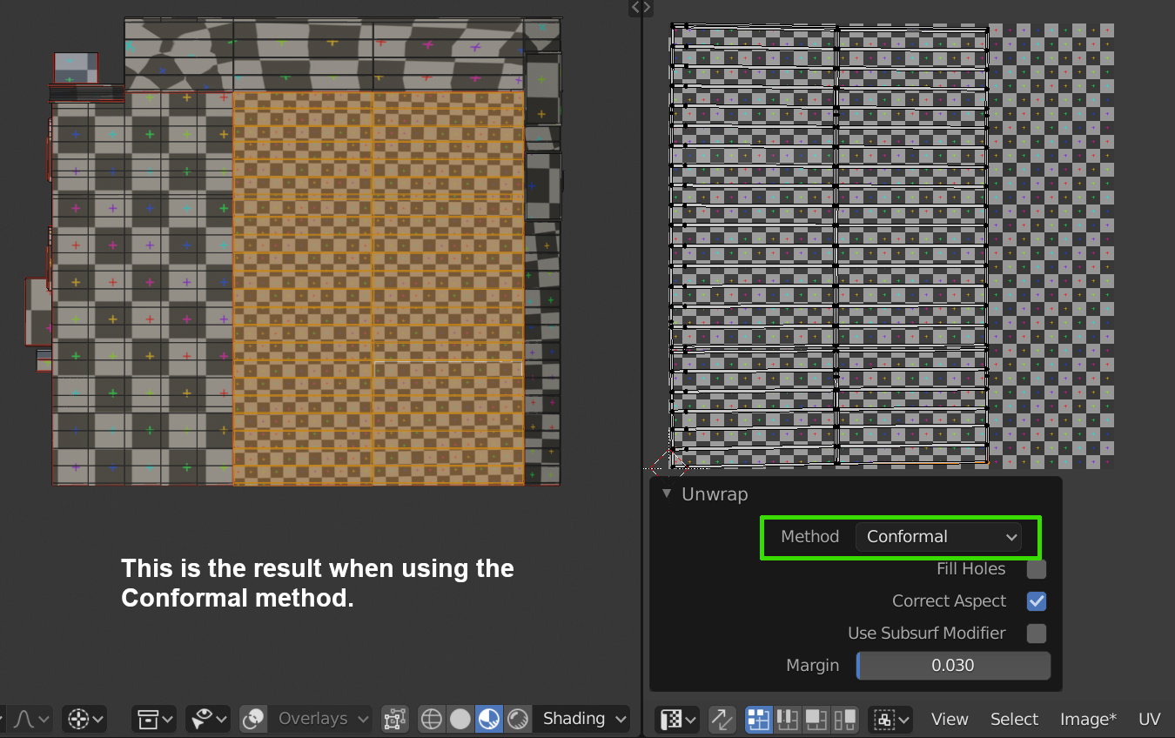This screenshot has height=738, width=1175.
Task: Open sticky selection mode dropdown
Action: pyautogui.click(x=890, y=720)
